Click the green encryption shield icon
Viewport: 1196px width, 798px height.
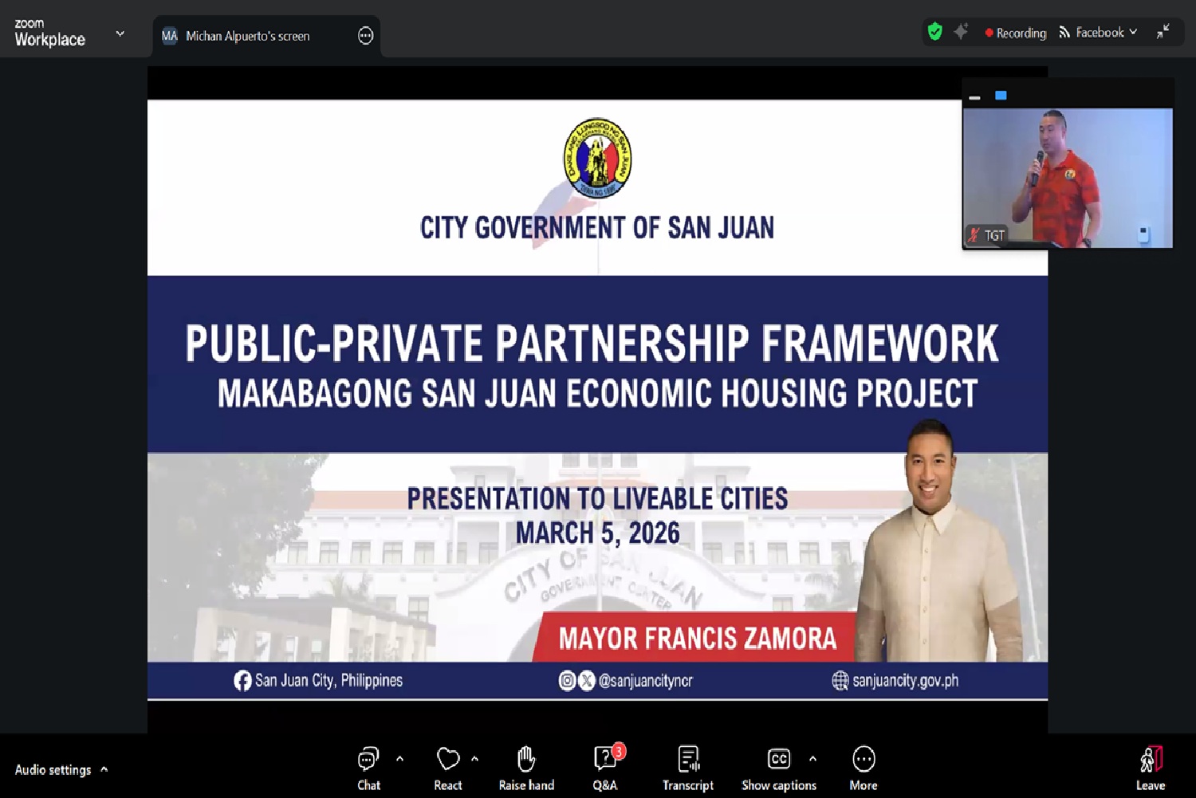(935, 32)
